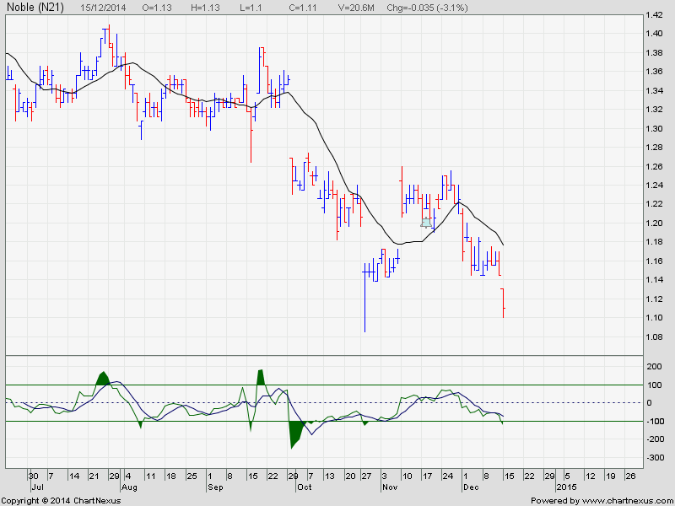Click the Noble (N21) stock title

tap(35, 8)
